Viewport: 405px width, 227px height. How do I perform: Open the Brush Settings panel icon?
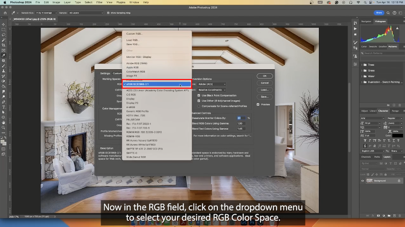tap(355, 42)
